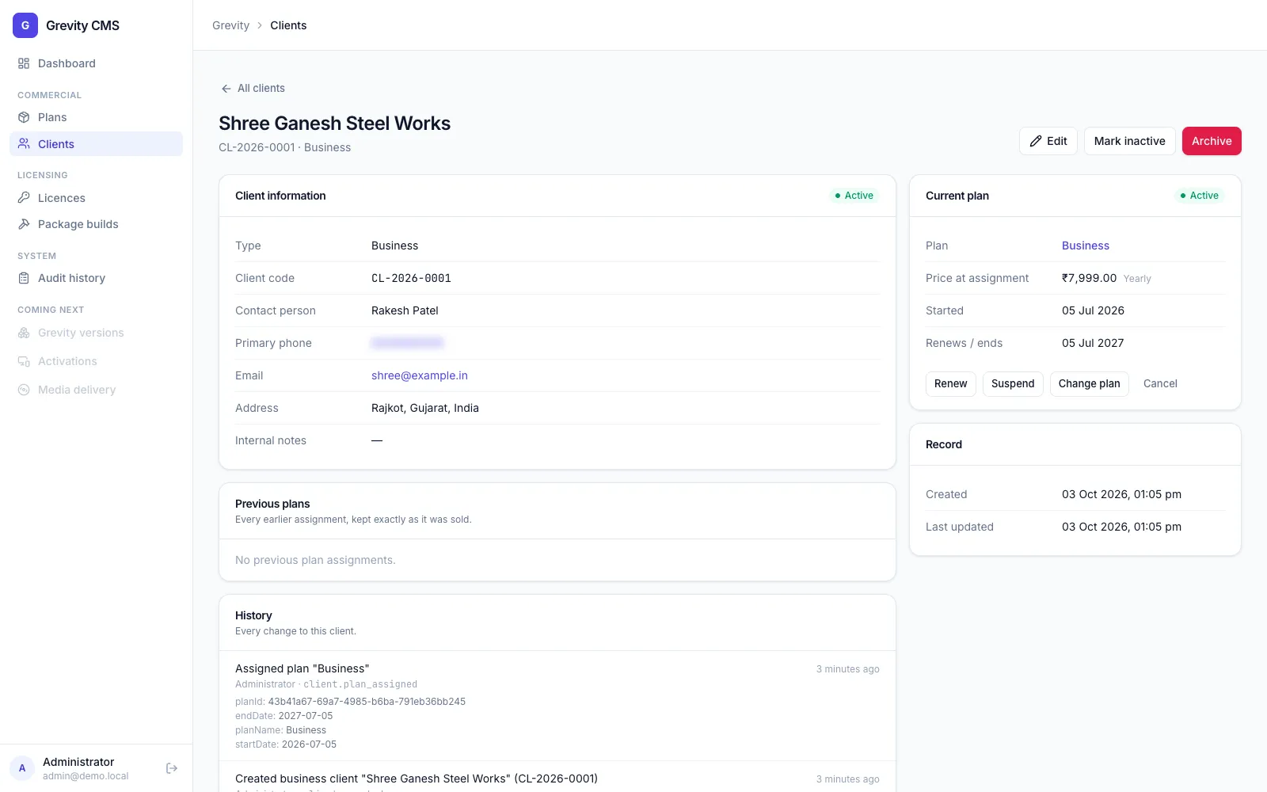Screen dimensions: 1267x792
Task: Click the Active badge in Current plan
Action: coord(1200,196)
